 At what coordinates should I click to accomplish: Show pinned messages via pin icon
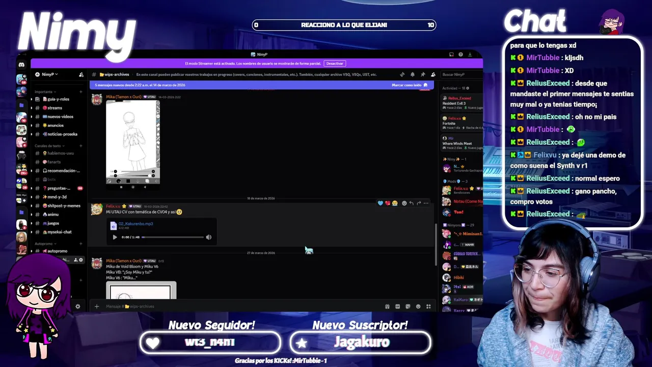click(x=422, y=74)
